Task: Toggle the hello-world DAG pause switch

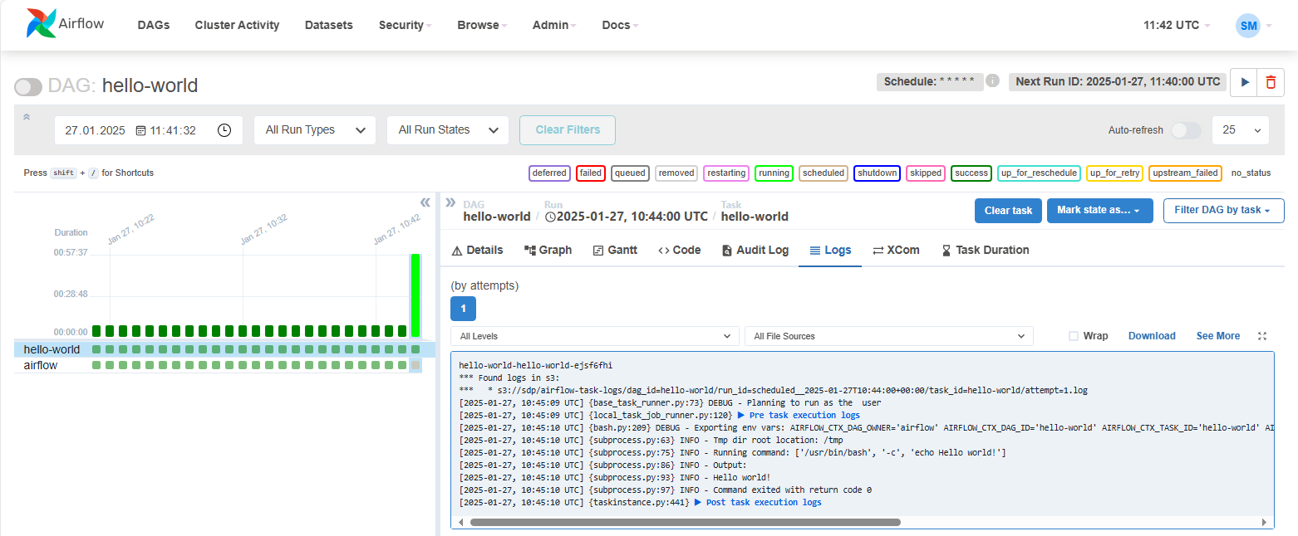Action: [28, 87]
